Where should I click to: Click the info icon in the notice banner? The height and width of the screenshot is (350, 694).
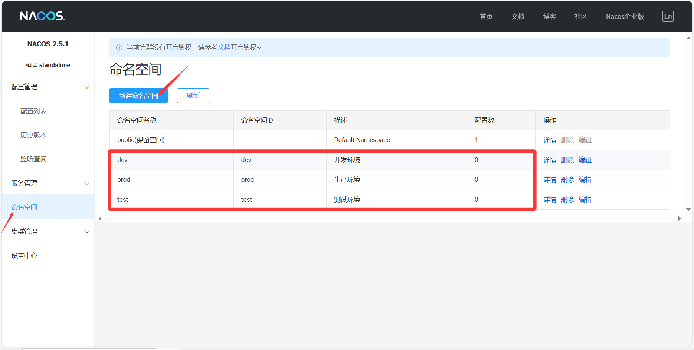click(119, 47)
